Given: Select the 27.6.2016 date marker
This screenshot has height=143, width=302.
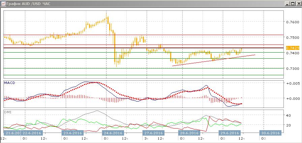Looking at the screenshot, I should pos(153,133).
